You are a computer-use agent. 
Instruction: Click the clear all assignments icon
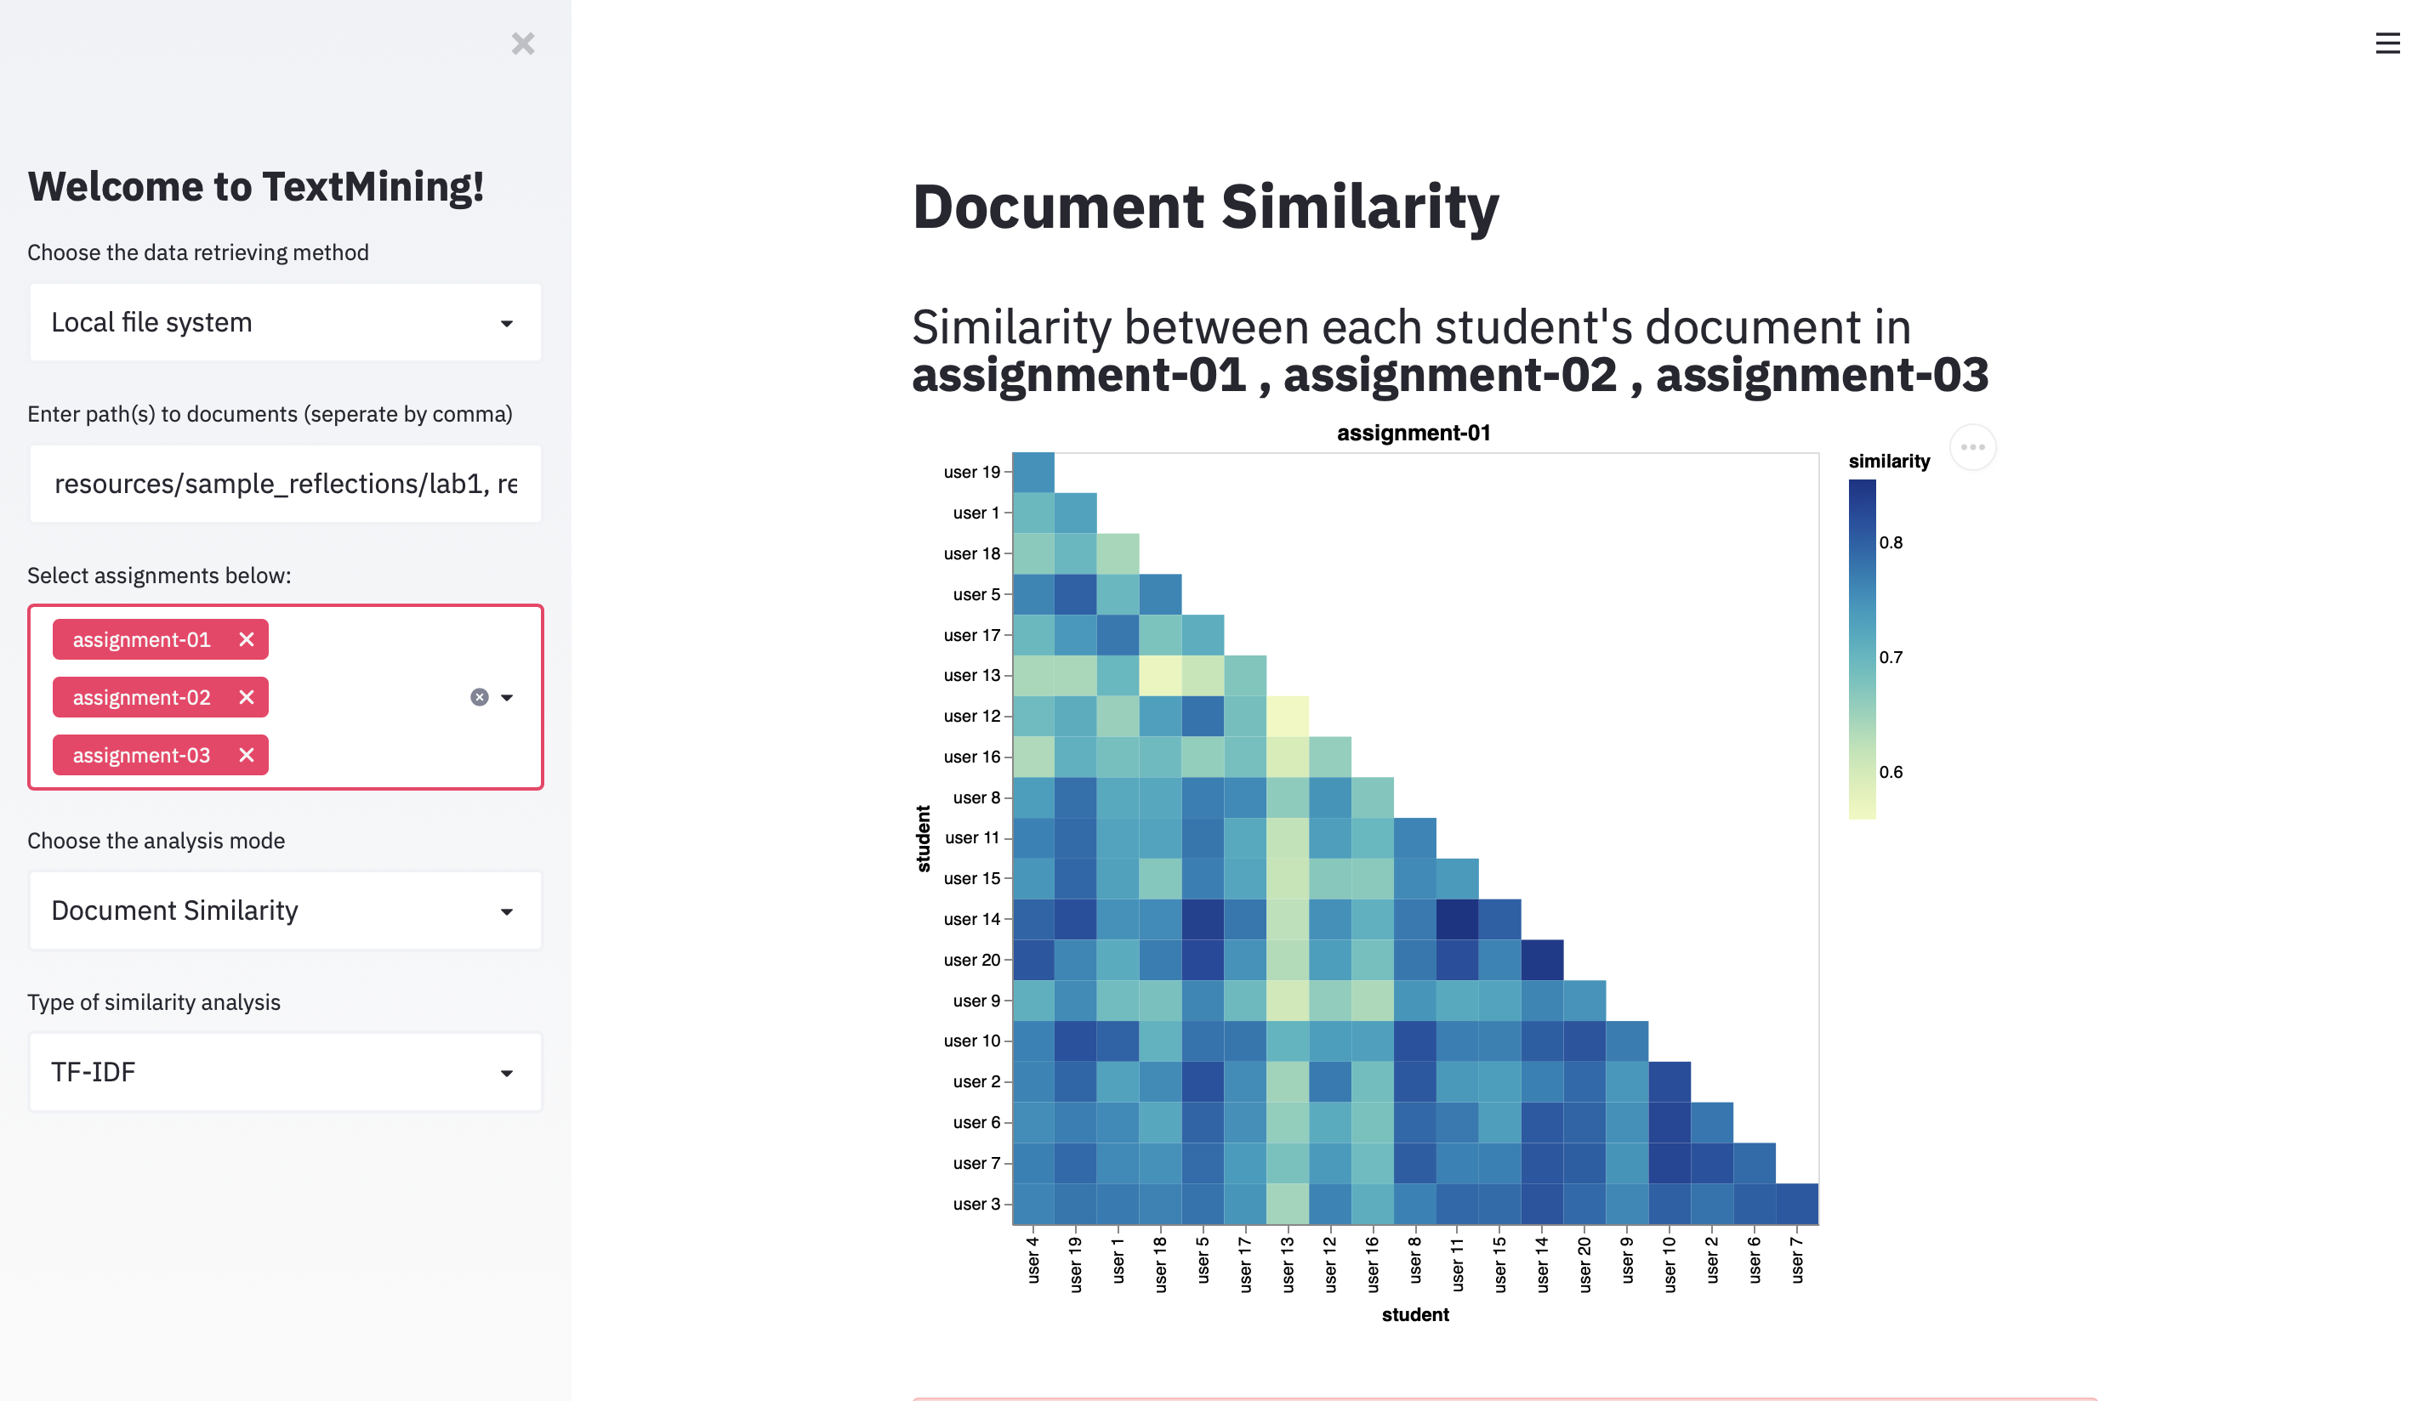[x=479, y=697]
